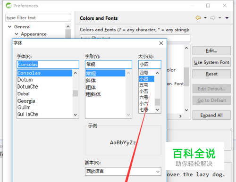Viewport: 236px width, 182px height.
Task: Select 小四 in the size list
Action: coord(147,79)
